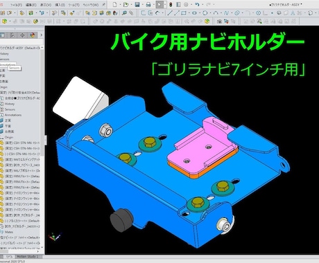Open the ウィンドウ(W) menu
This screenshot has width=319, height=263.
[91, 5]
